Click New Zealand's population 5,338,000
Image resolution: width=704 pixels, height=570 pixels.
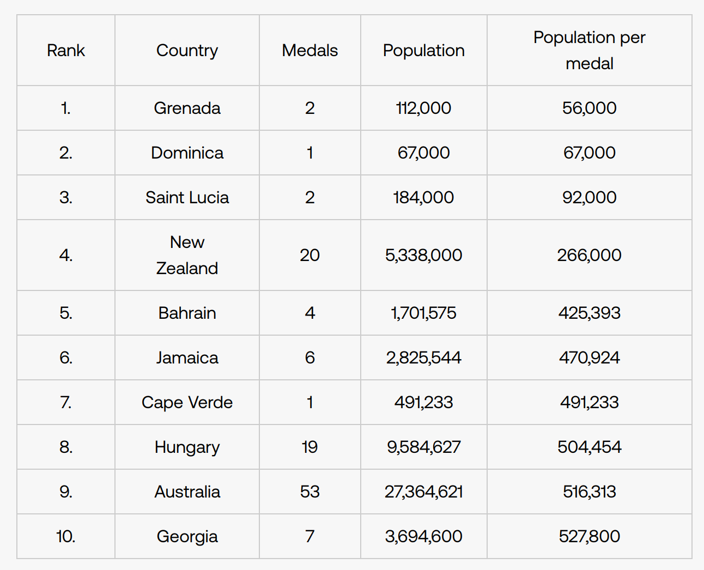(x=423, y=255)
